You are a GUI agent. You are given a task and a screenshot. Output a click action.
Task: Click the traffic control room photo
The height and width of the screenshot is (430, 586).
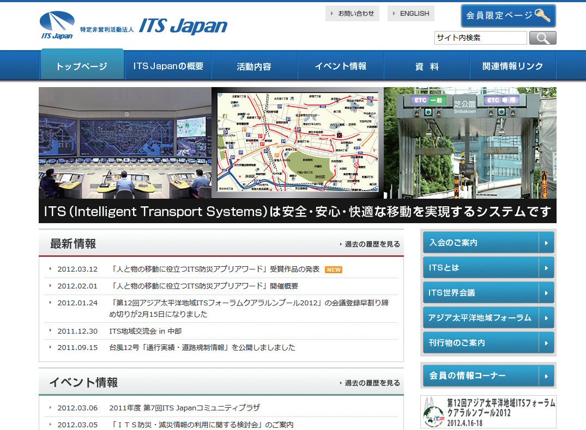[x=125, y=143]
